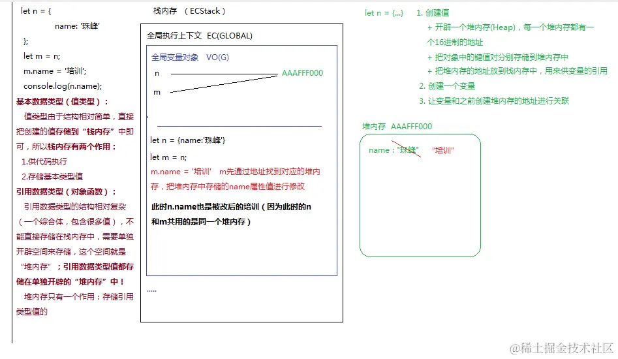Click the 'name: '珠峰'' line in the left code

[x=77, y=26]
